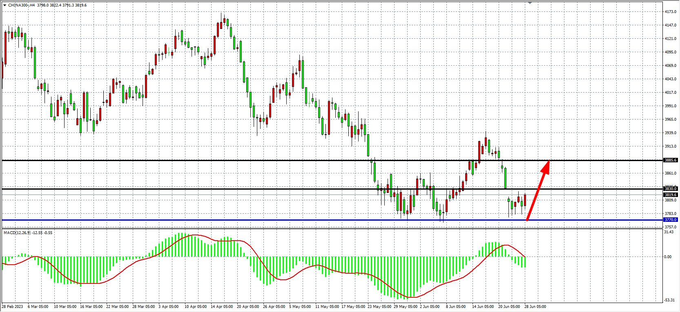Click the current price 3819.6 tag
Image resolution: width=680 pixels, height=312 pixels.
(670, 195)
